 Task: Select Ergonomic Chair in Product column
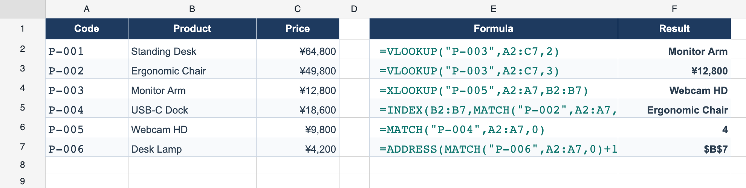(x=192, y=69)
